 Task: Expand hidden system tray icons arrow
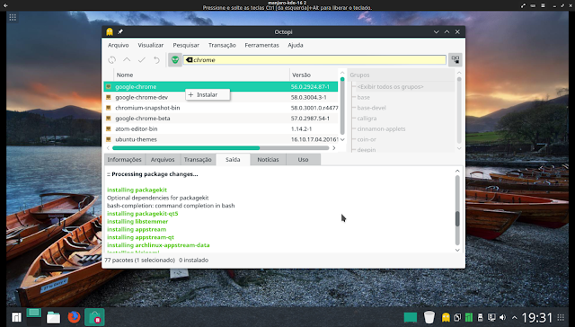click(515, 317)
